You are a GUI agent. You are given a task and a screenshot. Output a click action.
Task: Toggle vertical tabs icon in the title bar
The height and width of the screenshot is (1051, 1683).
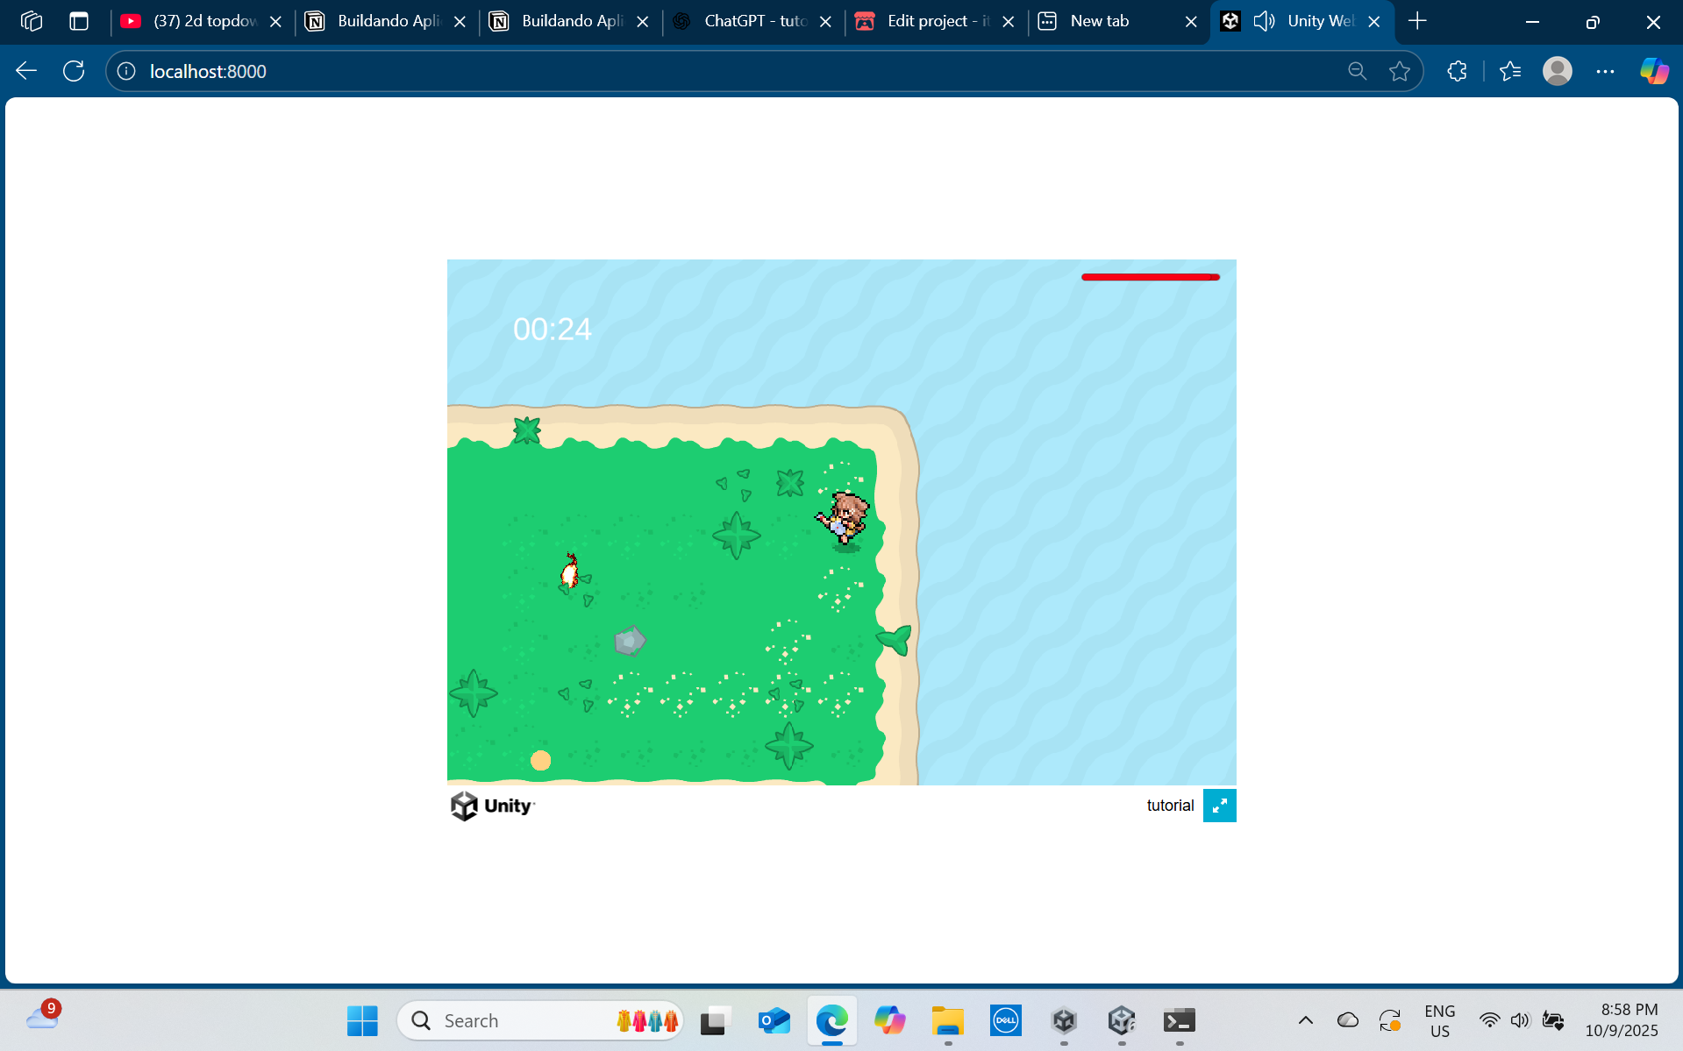(79, 21)
